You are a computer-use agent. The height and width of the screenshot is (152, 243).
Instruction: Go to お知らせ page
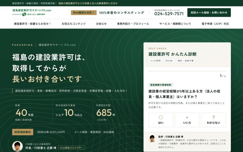coord(101,24)
